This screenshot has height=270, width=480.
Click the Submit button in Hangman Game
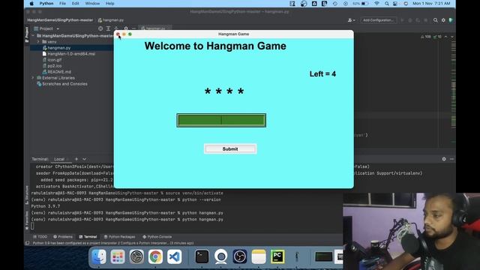point(230,148)
